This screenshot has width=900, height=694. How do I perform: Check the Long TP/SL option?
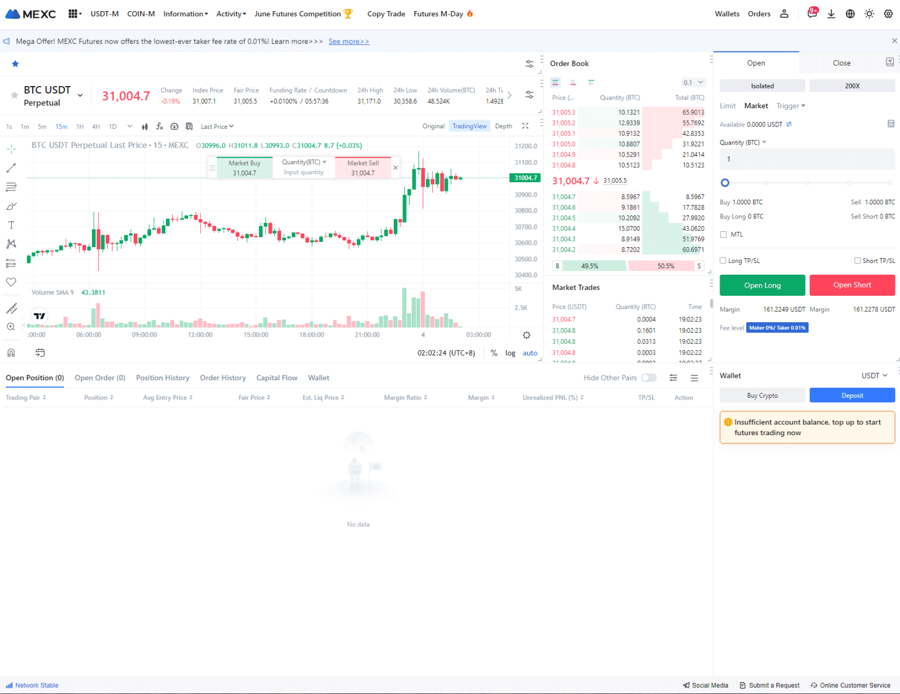coord(723,261)
